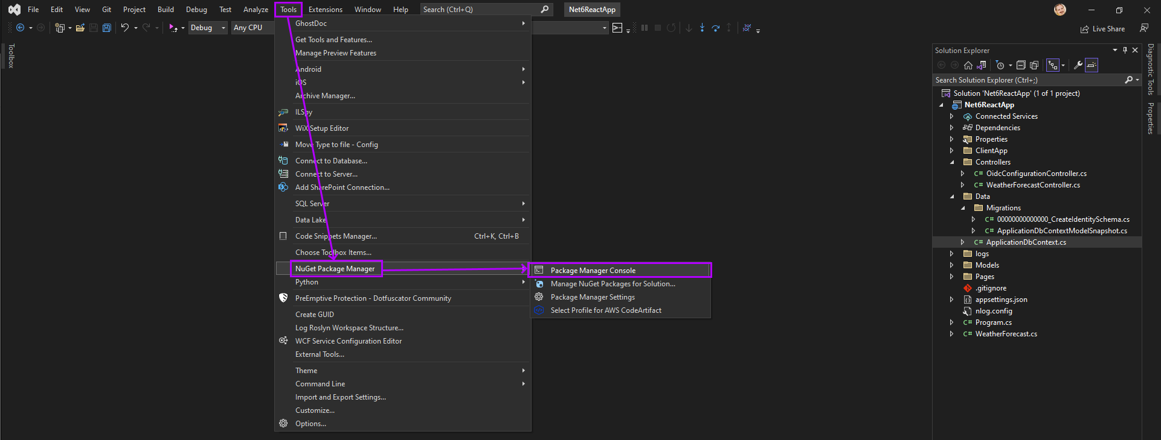Image resolution: width=1161 pixels, height=440 pixels.
Task: Open the Any CPU platform dropdown
Action: tap(252, 28)
